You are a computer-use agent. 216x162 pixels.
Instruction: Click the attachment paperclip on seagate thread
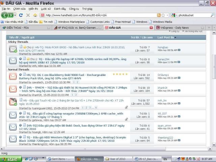coord(126,119)
